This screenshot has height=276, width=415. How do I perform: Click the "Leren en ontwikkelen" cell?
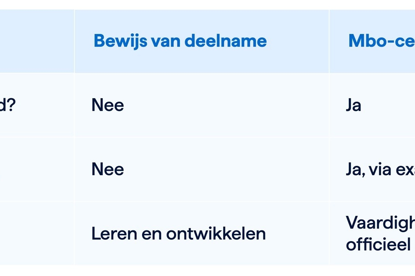click(178, 233)
